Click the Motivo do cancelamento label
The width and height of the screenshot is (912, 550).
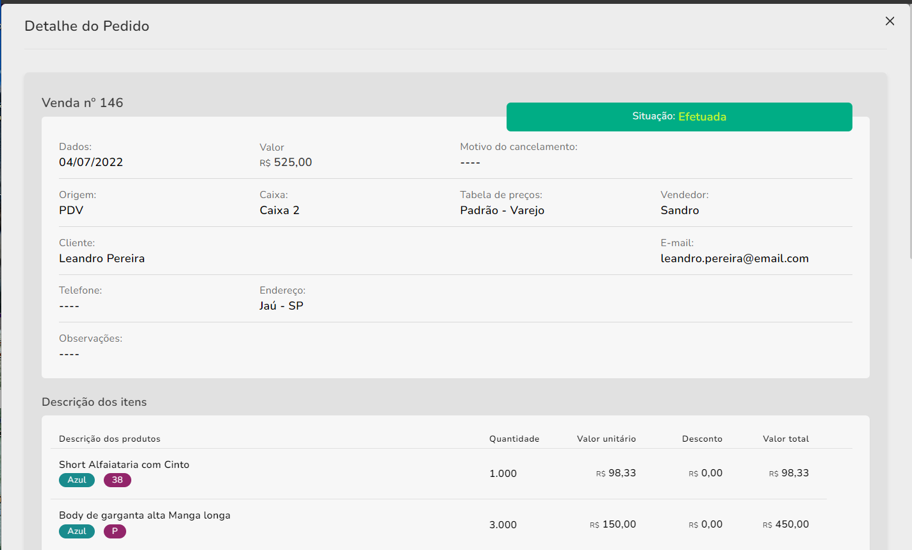[519, 147]
